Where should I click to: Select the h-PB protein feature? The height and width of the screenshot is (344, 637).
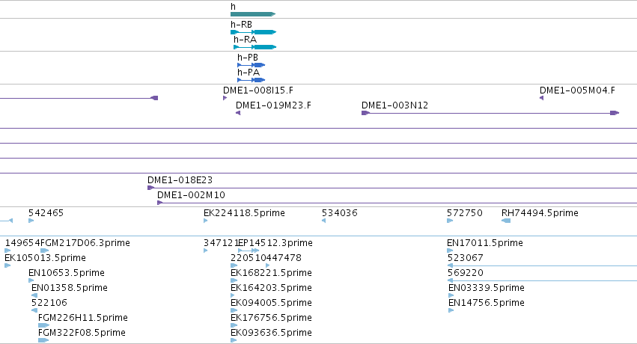[251, 65]
